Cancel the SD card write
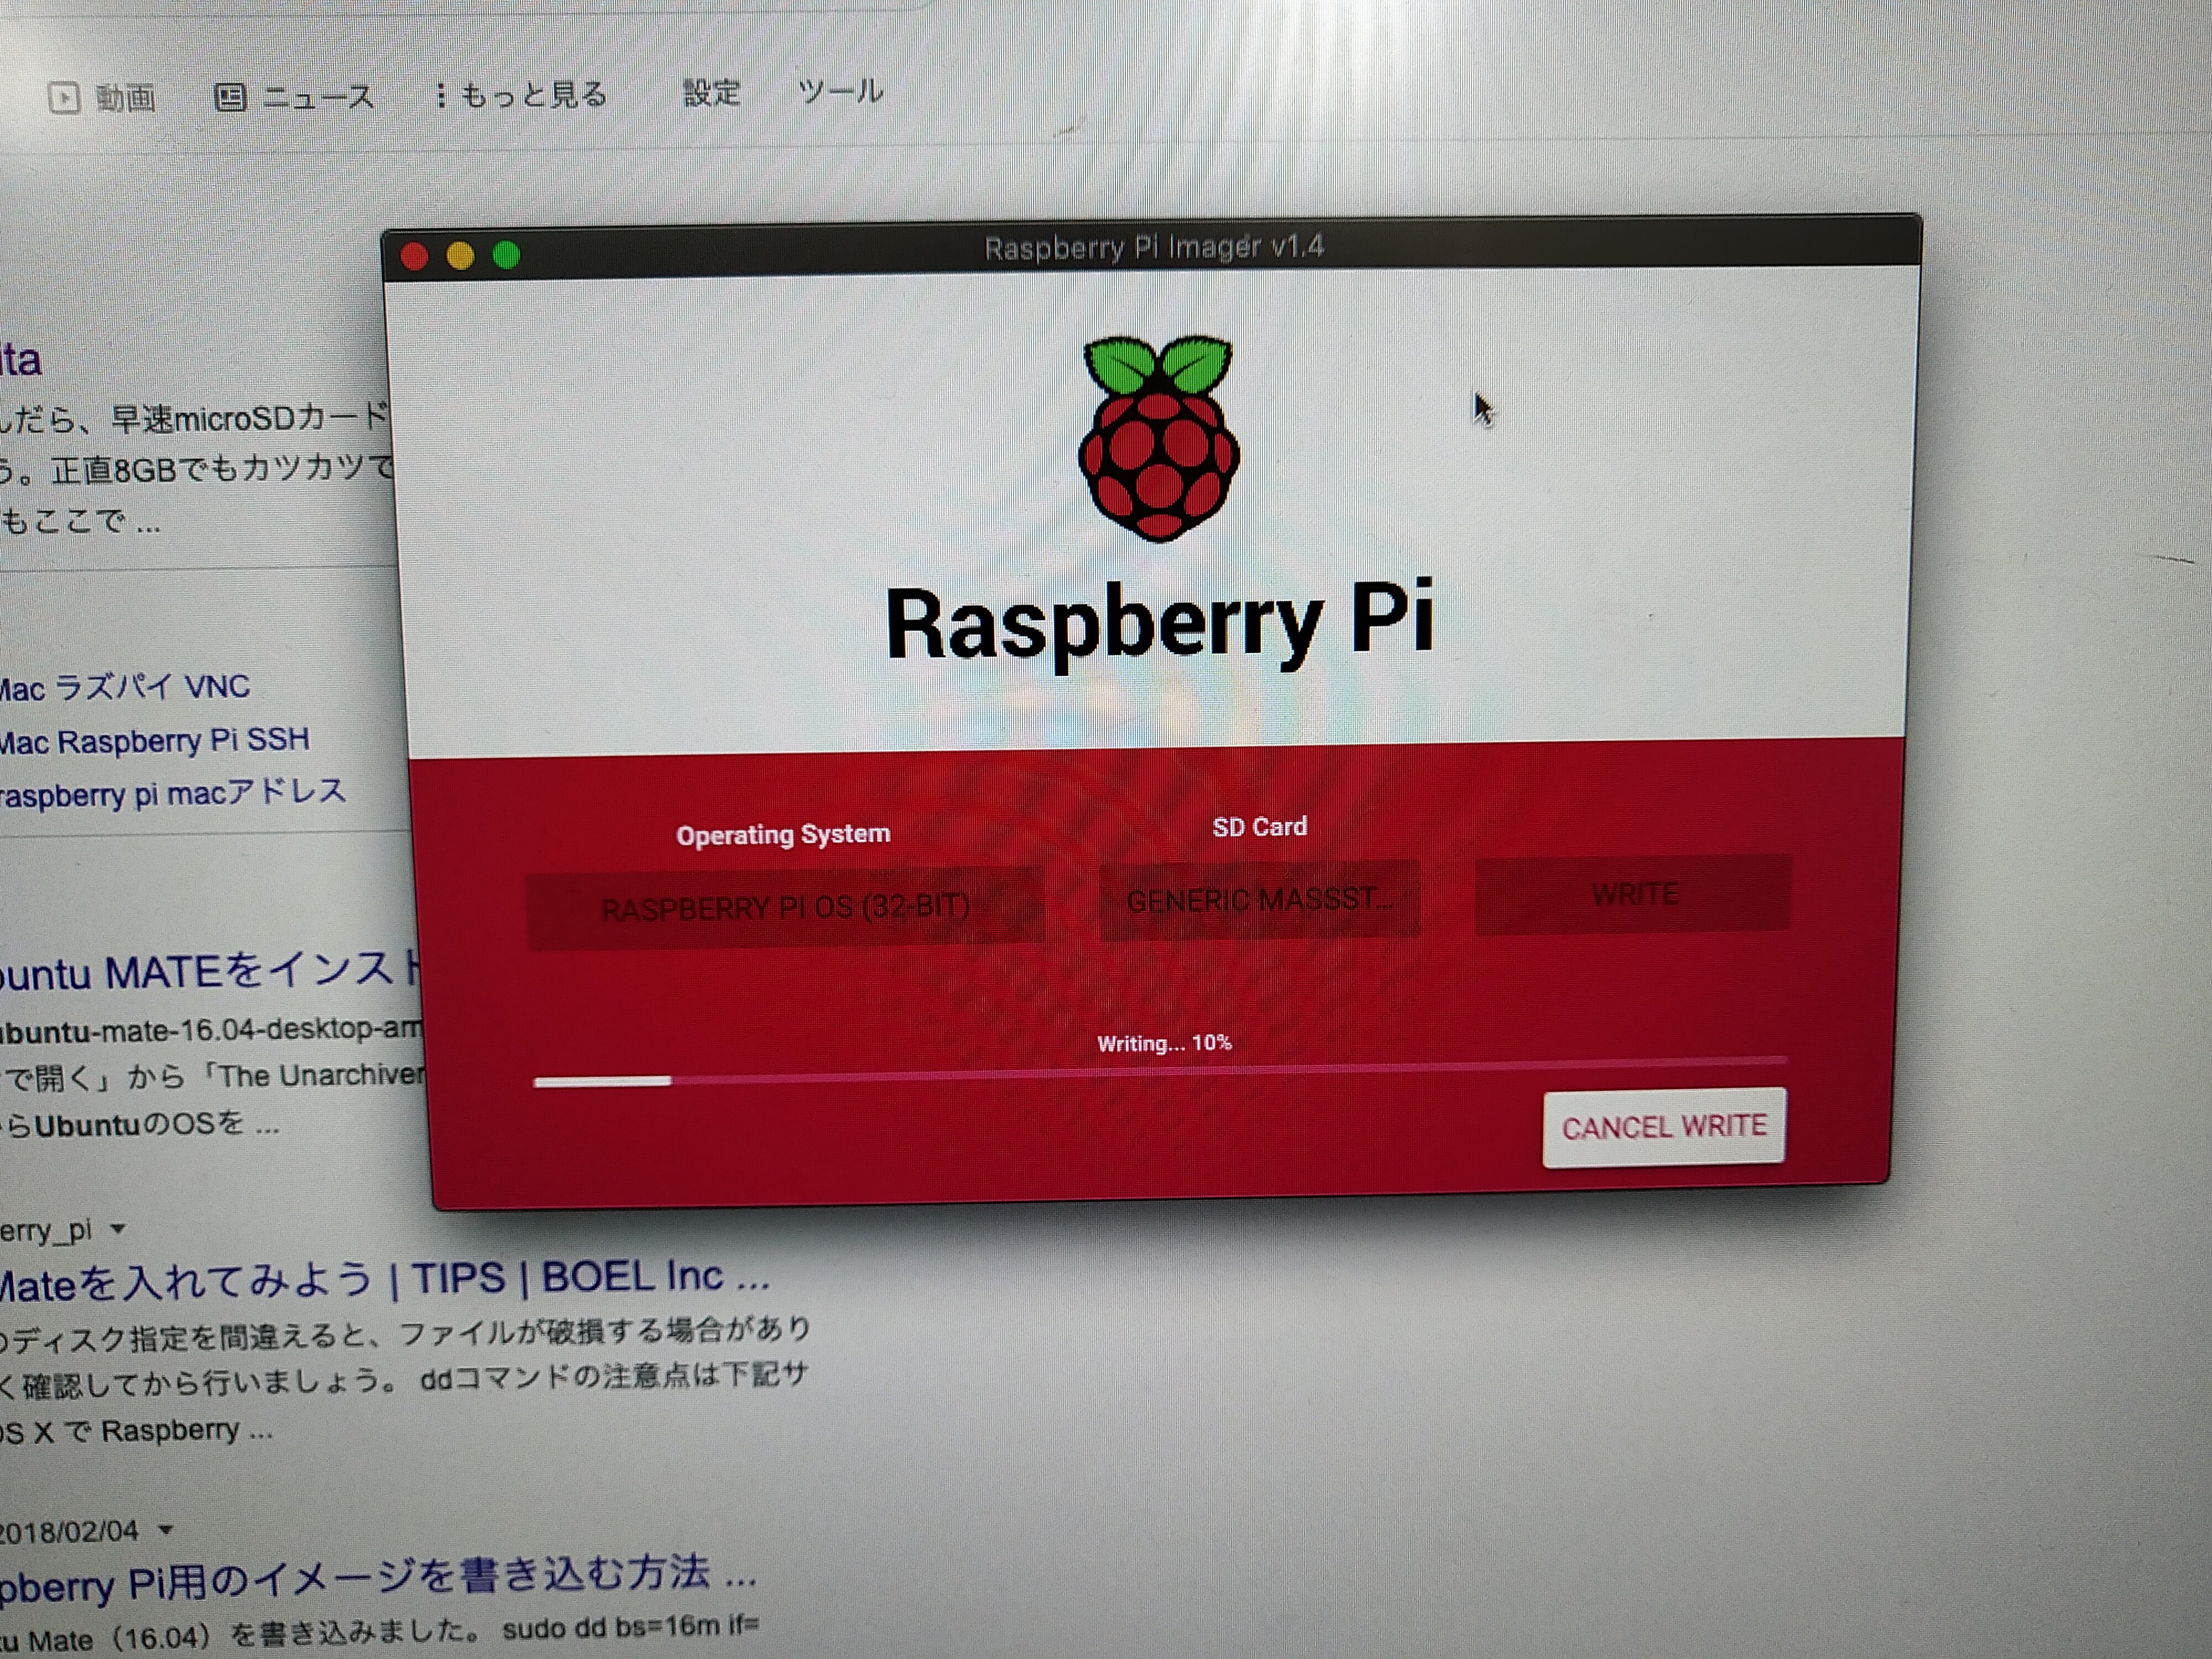 pos(1664,1127)
